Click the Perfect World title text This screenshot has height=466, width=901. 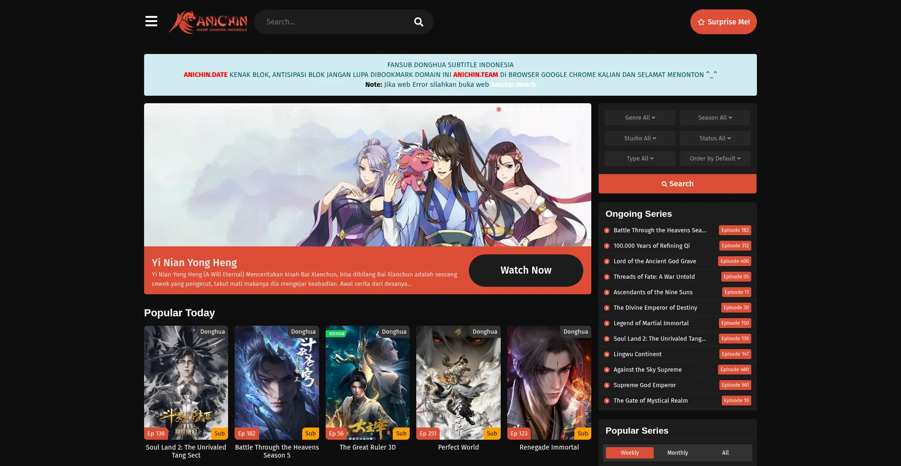(x=458, y=448)
